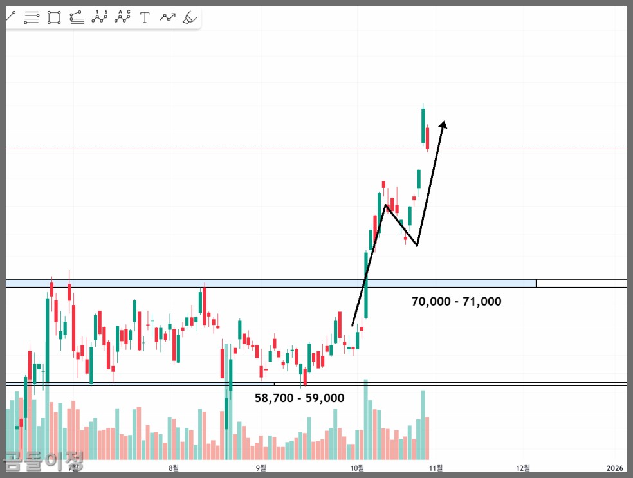Select the rectangle shape tool
Image resolution: width=633 pixels, height=478 pixels.
(54, 17)
